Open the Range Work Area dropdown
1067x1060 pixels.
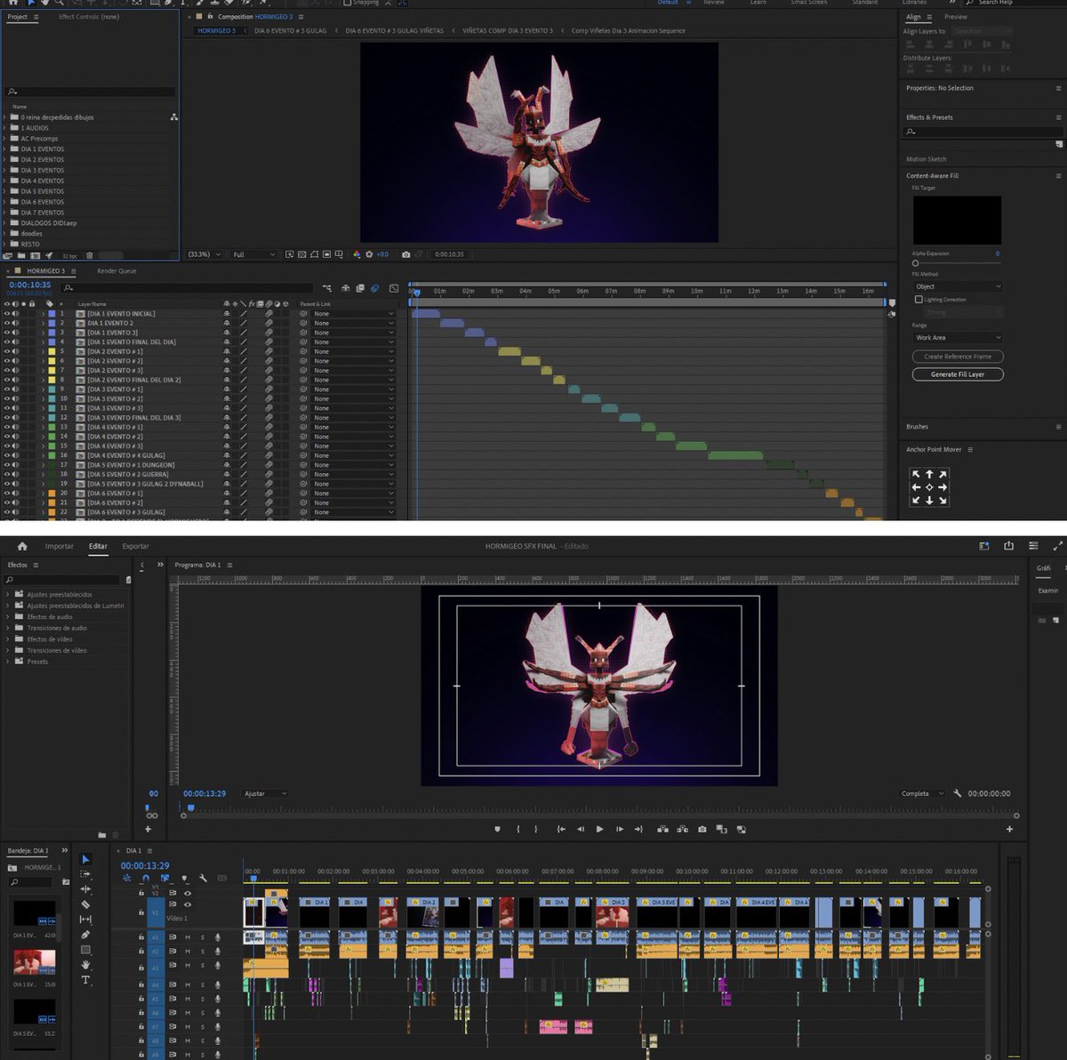957,338
